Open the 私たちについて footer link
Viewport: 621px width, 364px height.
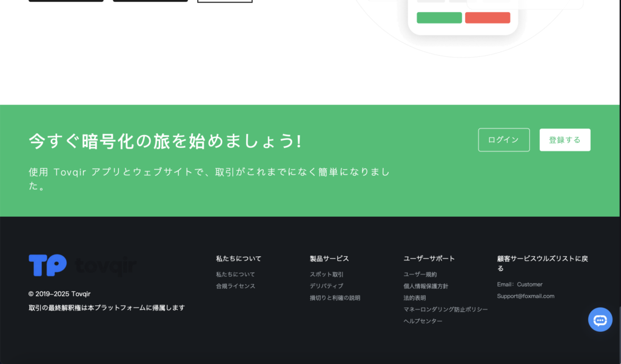235,274
